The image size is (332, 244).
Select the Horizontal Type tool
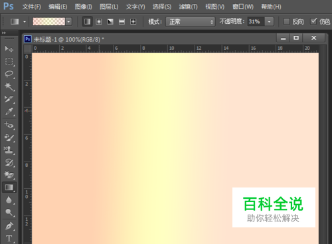pos(9,239)
